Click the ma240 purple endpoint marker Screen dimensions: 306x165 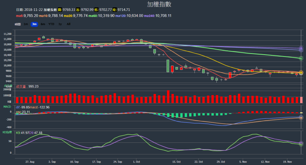(301, 48)
